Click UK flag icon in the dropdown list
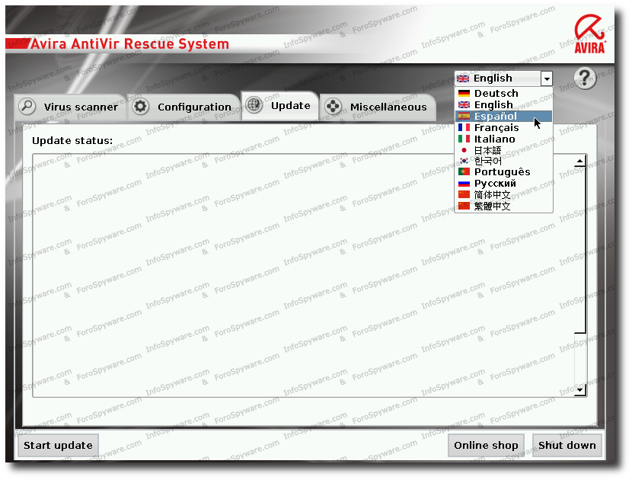 tap(464, 105)
